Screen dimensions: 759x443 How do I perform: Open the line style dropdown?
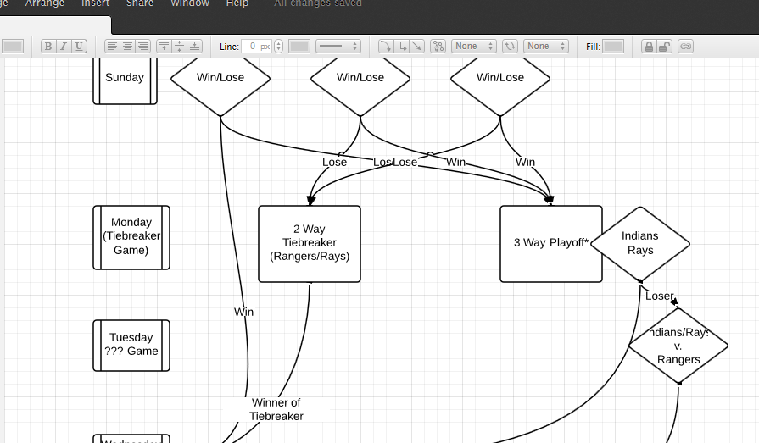(x=338, y=47)
